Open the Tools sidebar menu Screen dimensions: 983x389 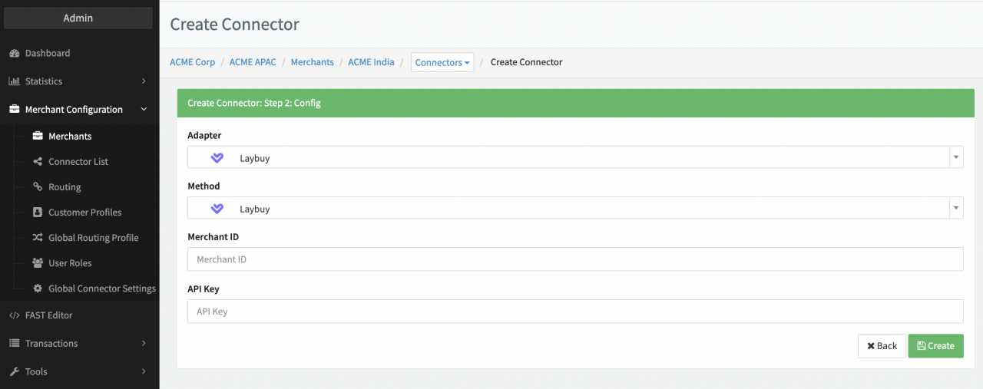(77, 372)
